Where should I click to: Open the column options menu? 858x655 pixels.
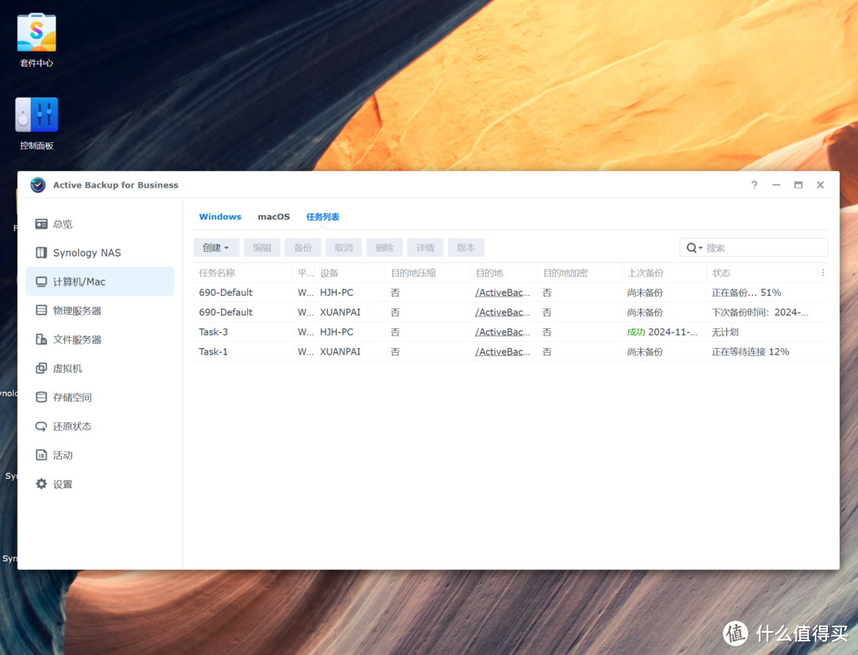(x=823, y=273)
